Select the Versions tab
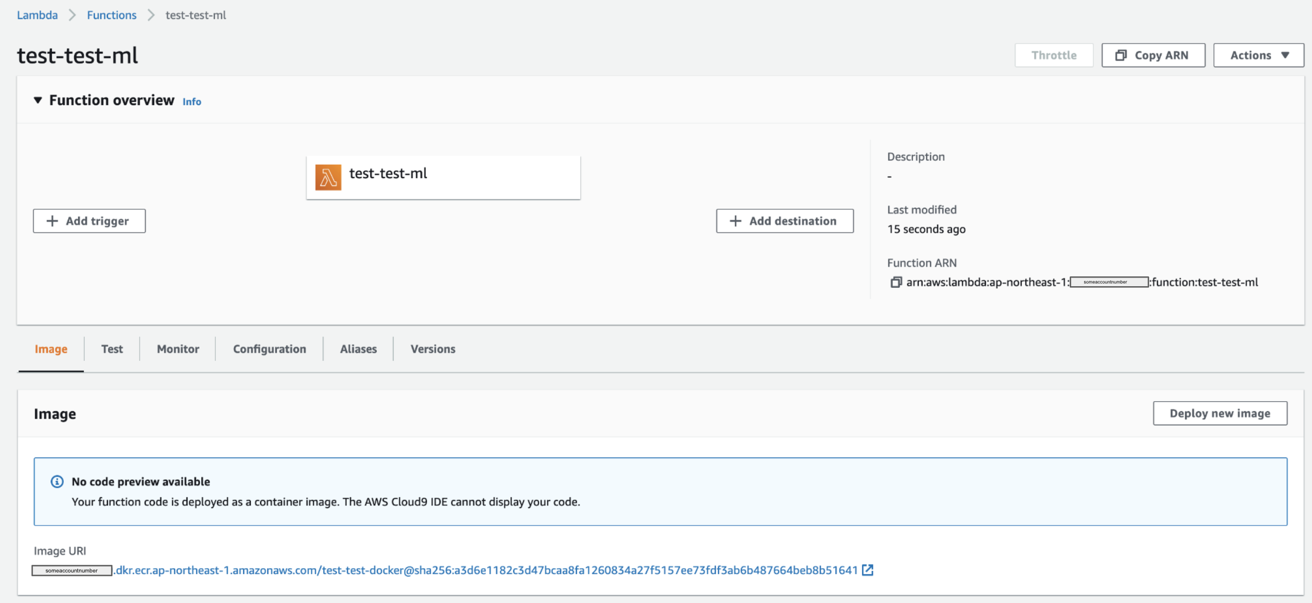Image resolution: width=1312 pixels, height=603 pixels. [x=432, y=349]
